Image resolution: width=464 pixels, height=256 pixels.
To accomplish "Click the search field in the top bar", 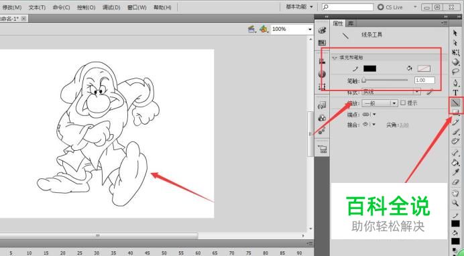I will click(348, 7).
